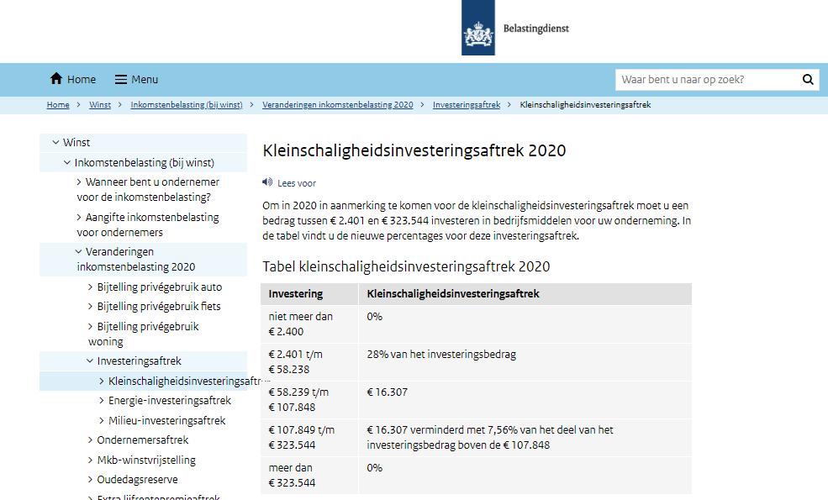
Task: Open Ondernemersaftrek sidebar item
Action: (x=143, y=440)
